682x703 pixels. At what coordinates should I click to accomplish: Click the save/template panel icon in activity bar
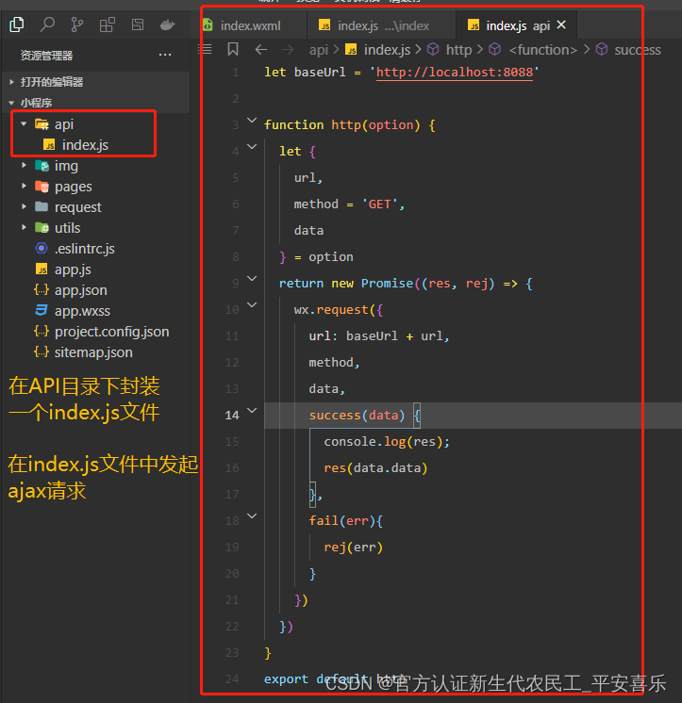[x=138, y=25]
